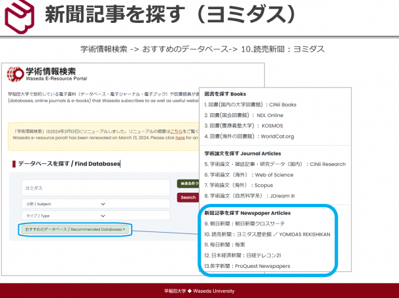The image size is (399, 298).
Task: Click the red Search button
Action: (188, 197)
